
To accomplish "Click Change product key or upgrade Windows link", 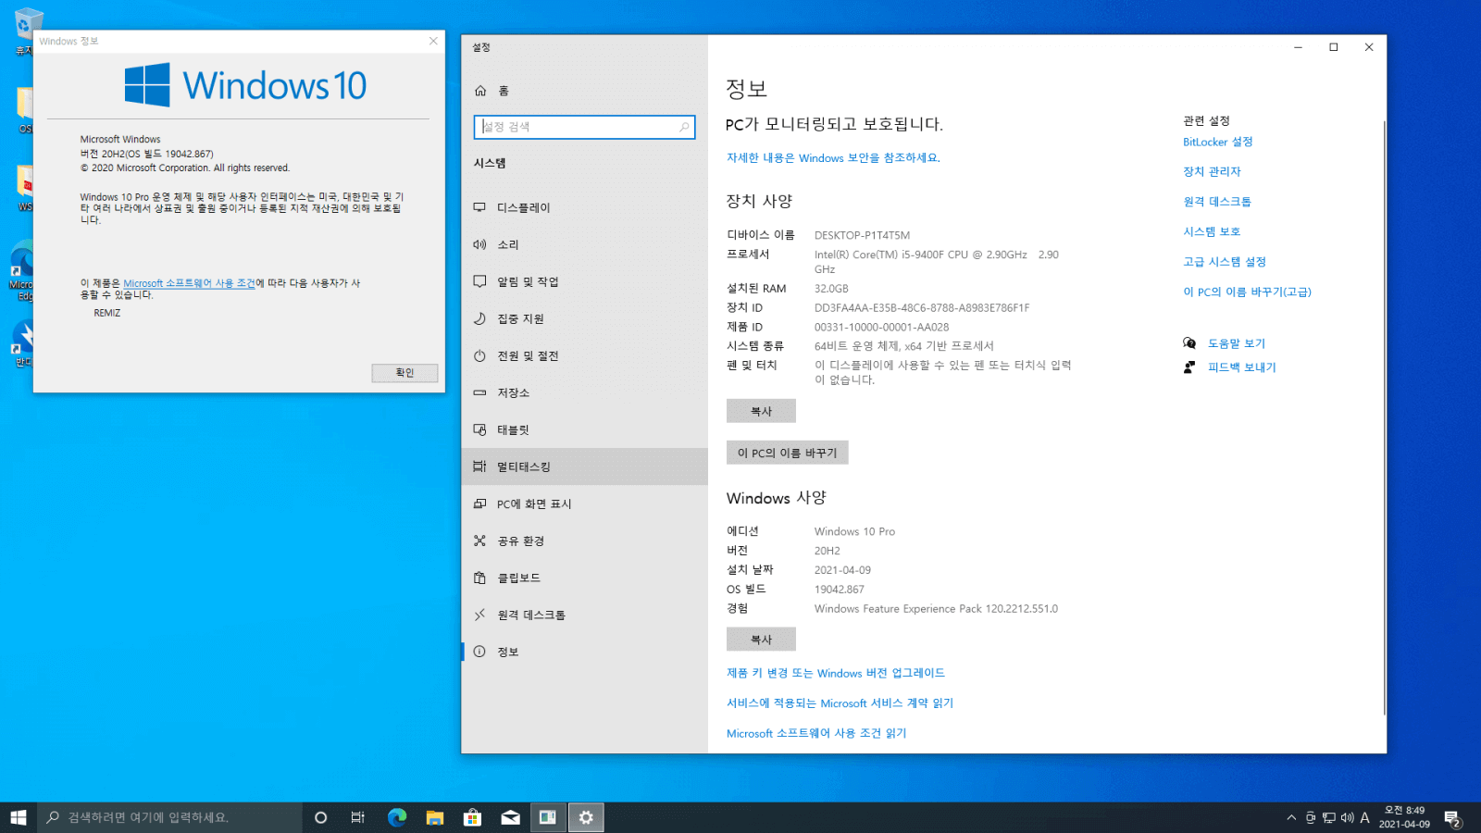I will 835,673.
